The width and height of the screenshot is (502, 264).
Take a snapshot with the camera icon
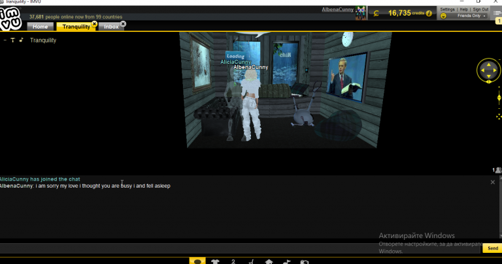click(305, 262)
